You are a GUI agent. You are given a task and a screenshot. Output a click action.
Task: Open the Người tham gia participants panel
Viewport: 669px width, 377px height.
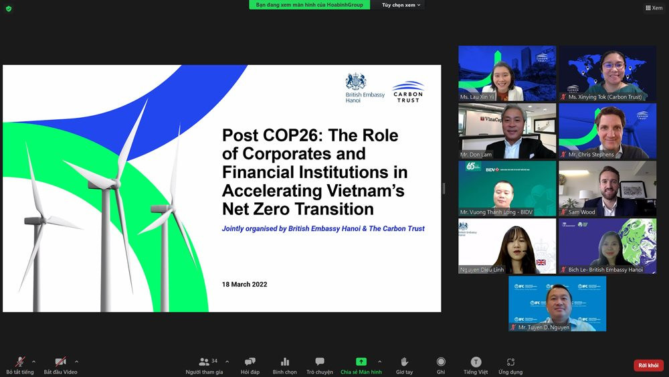click(204, 362)
